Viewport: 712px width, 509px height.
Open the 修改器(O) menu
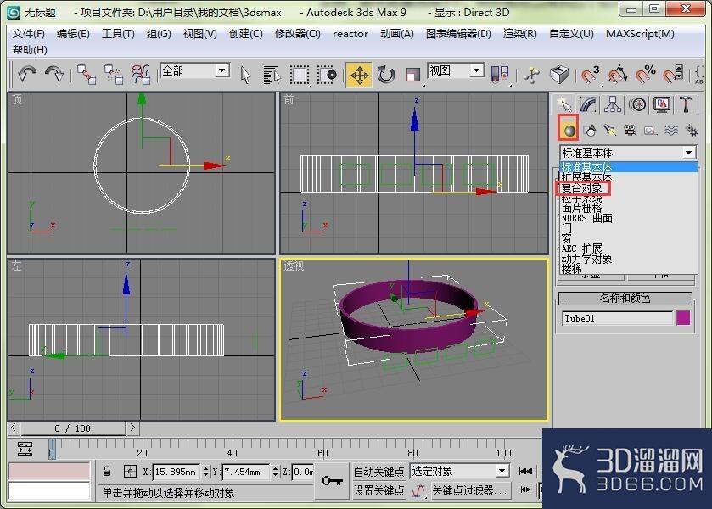pos(297,34)
